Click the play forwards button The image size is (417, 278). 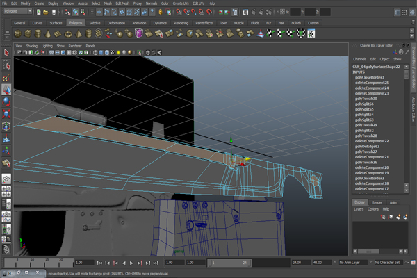131,263
